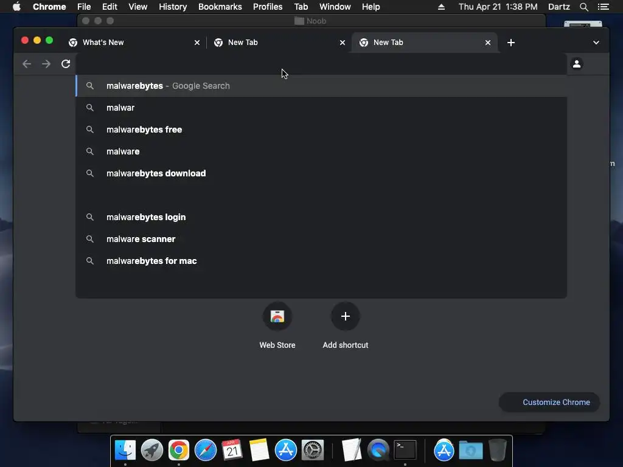
Task: Open the Trash in the Dock
Action: click(498, 451)
